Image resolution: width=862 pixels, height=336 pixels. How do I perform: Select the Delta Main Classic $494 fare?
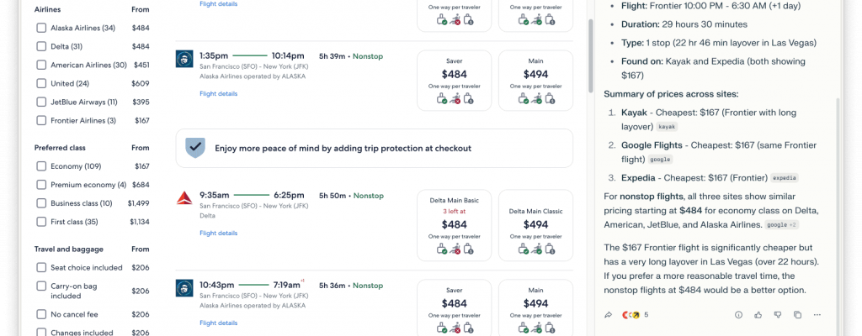pos(535,223)
